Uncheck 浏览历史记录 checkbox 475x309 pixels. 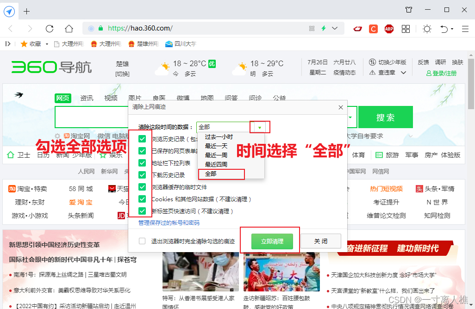(142, 139)
